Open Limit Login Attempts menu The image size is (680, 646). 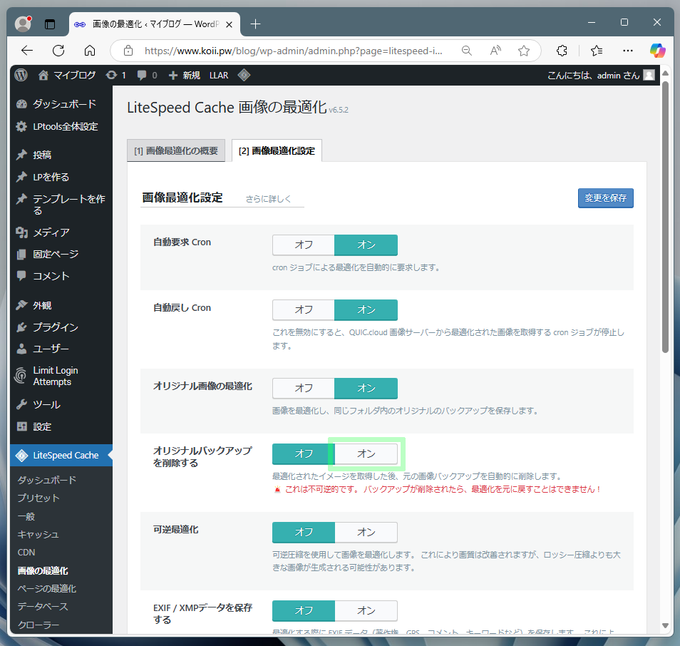tap(61, 376)
